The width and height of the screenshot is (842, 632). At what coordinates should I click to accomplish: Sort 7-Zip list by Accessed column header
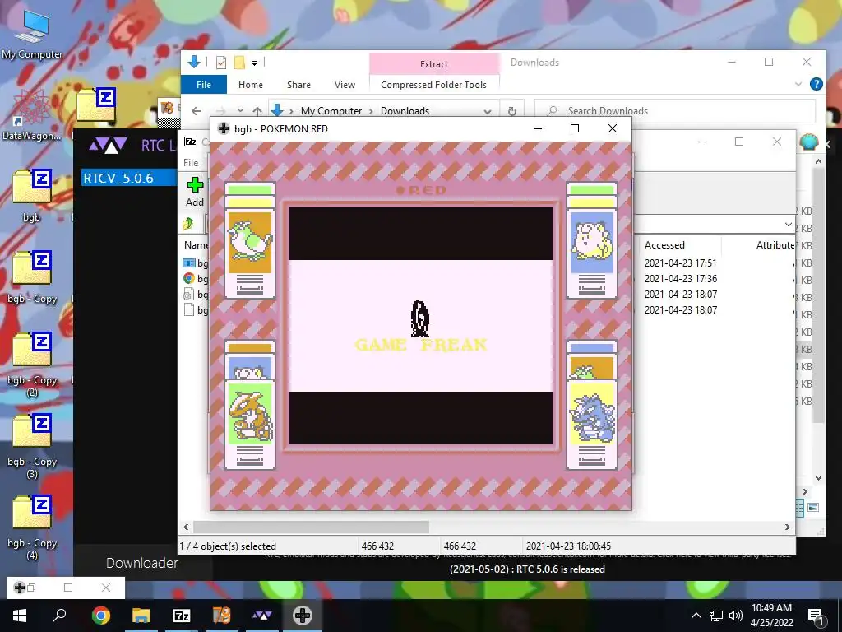(664, 245)
